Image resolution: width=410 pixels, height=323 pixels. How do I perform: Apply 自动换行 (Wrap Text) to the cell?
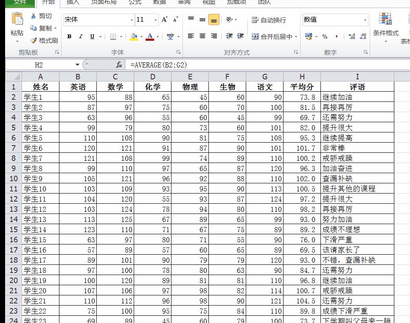click(x=267, y=20)
